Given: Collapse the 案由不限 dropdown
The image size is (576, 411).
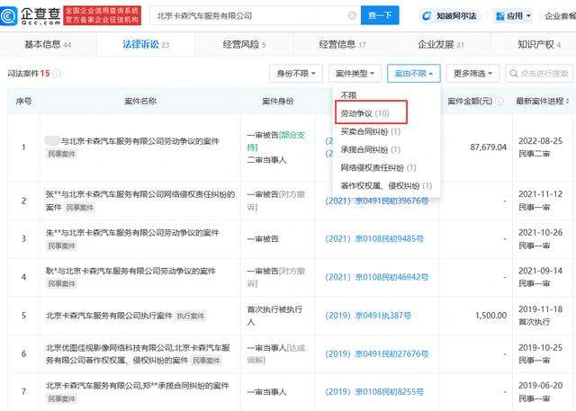Looking at the screenshot, I should (x=414, y=74).
